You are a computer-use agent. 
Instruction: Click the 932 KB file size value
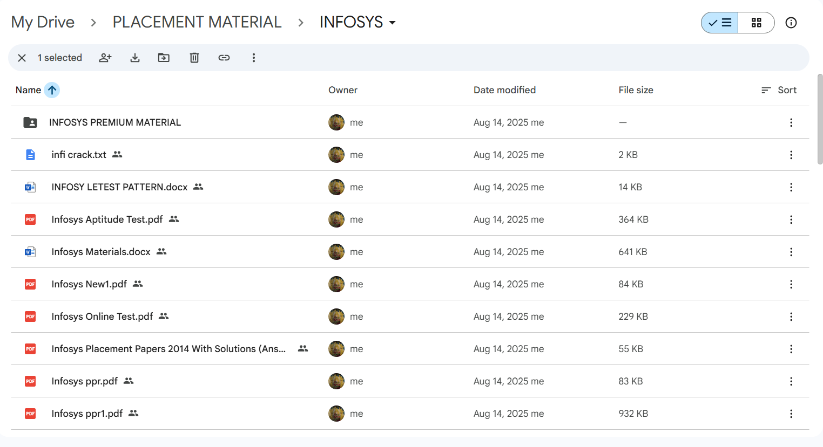[633, 414]
